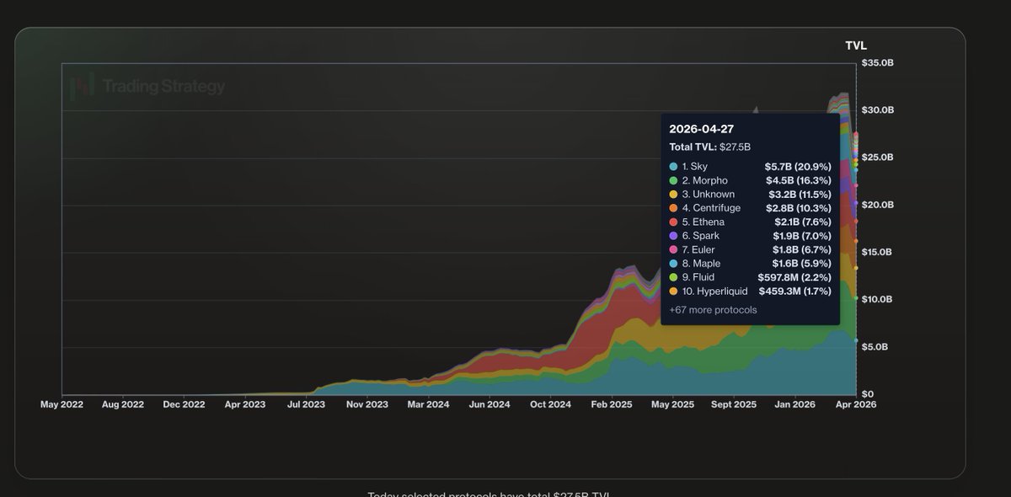1011x497 pixels.
Task: Click the '$5.7B (20.9%)' value
Action: pyautogui.click(x=798, y=167)
